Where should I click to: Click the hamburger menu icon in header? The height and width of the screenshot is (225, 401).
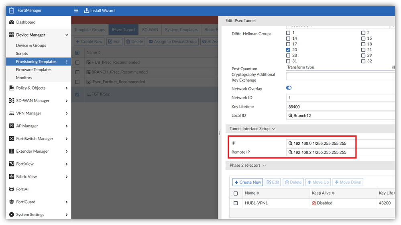point(76,10)
